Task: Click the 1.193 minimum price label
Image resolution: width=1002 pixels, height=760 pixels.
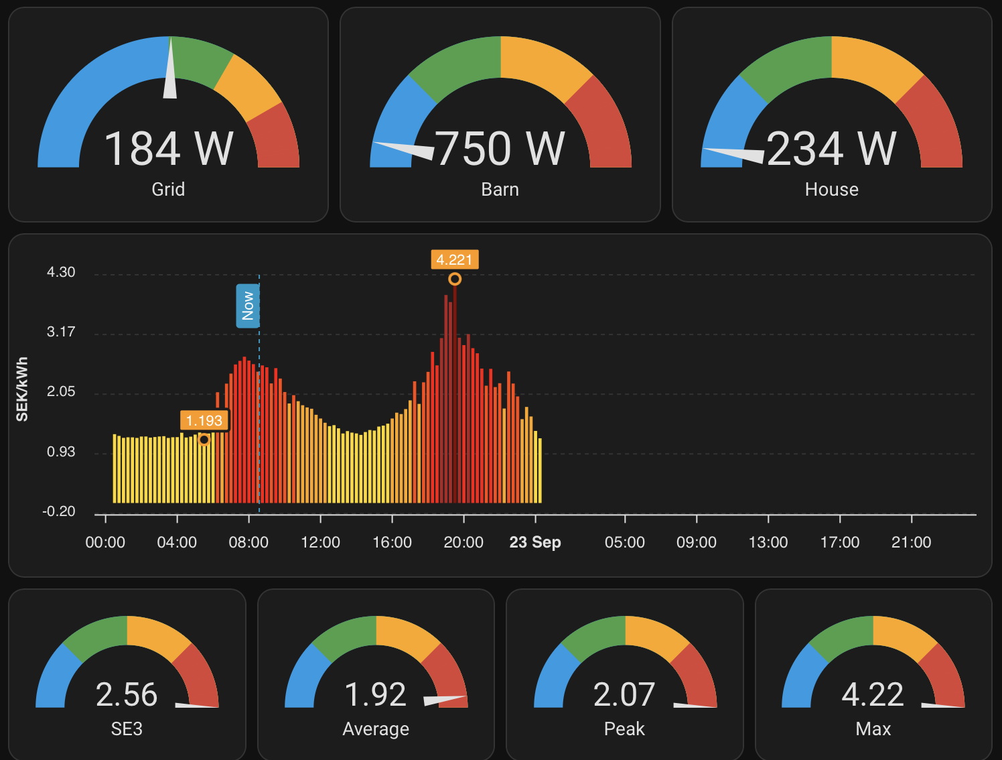Action: pyautogui.click(x=204, y=420)
